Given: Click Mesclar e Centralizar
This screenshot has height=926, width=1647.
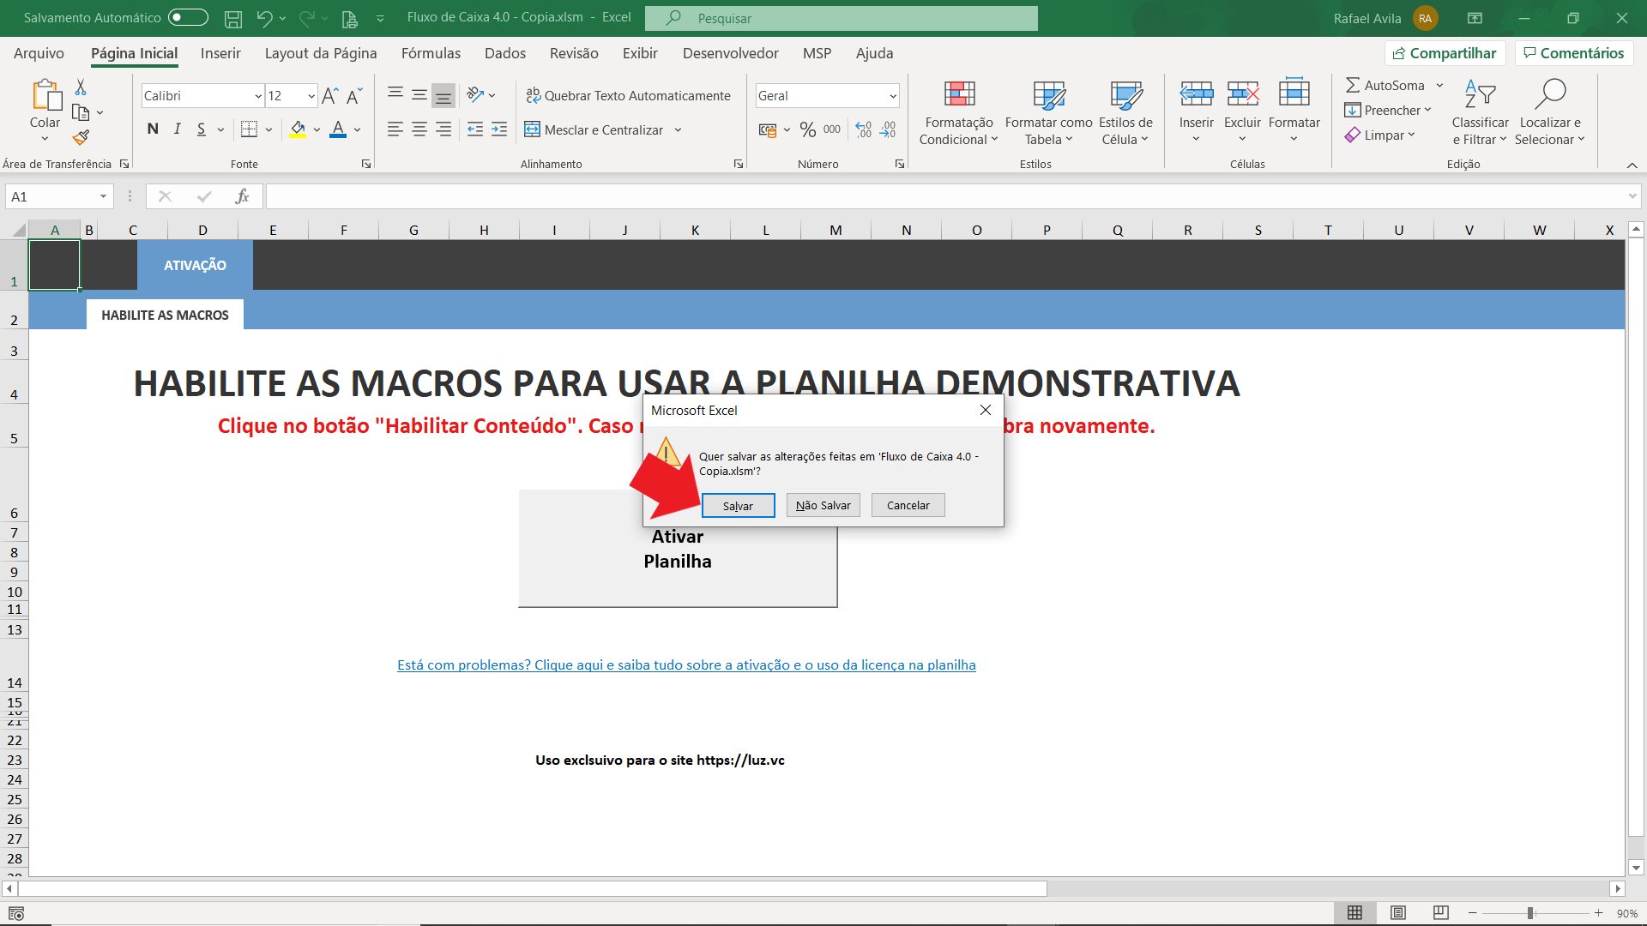Looking at the screenshot, I should [x=594, y=129].
